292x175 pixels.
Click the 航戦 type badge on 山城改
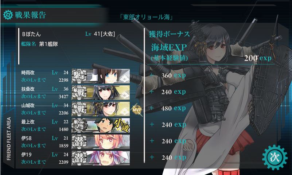79,109
